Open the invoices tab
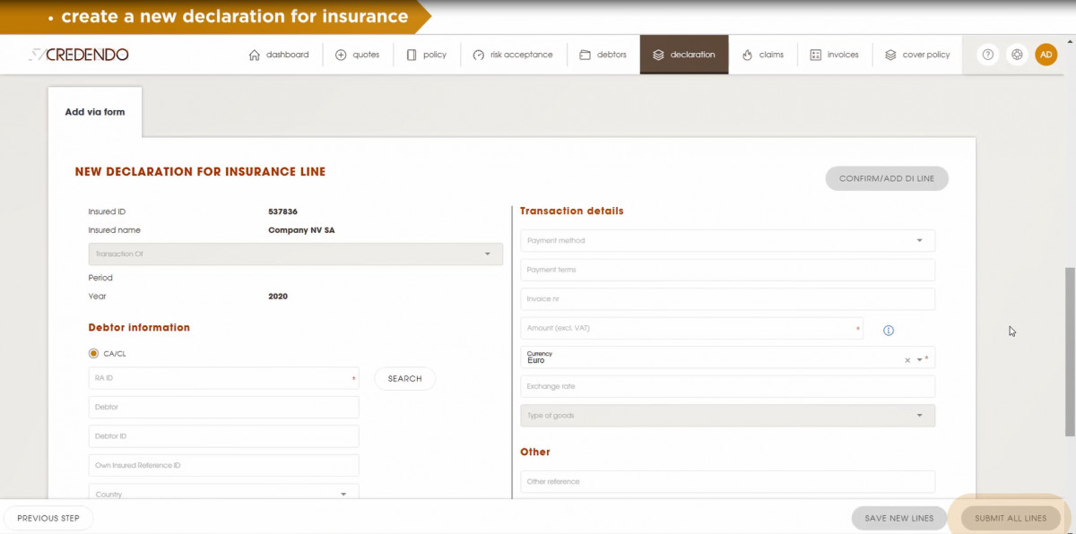 coord(835,55)
